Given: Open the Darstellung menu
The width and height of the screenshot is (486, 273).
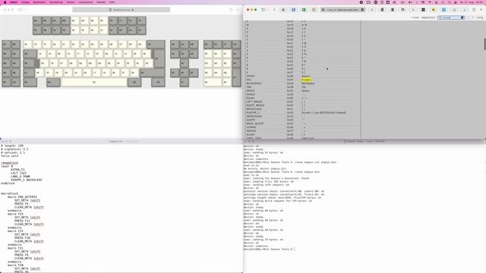Looking at the screenshot, I should tap(56, 2).
